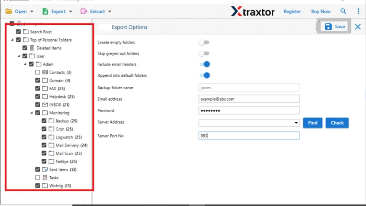The height and width of the screenshot is (206, 366).
Task: Open the dropdown arrow next to Open
Action: tap(32, 12)
